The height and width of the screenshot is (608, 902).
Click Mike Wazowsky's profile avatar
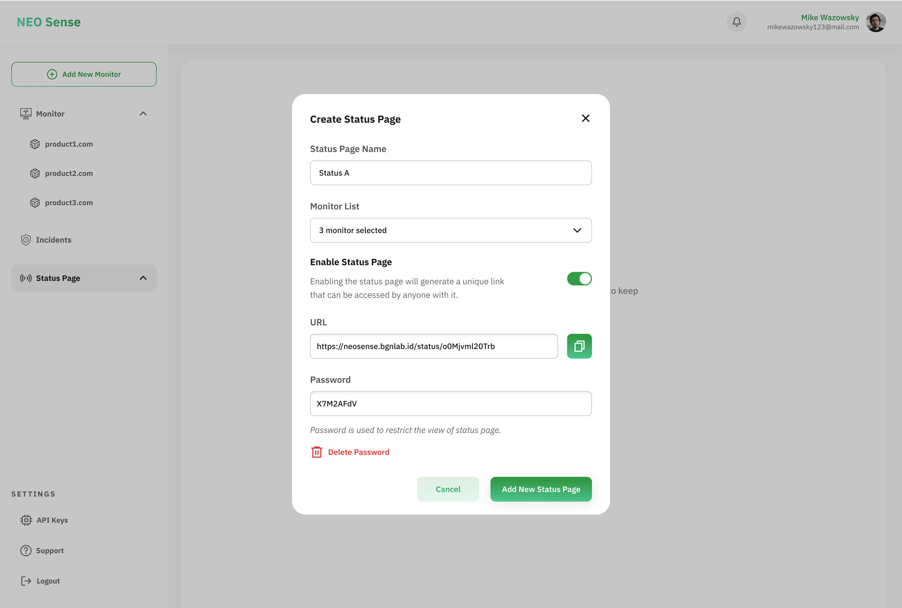[x=876, y=22]
